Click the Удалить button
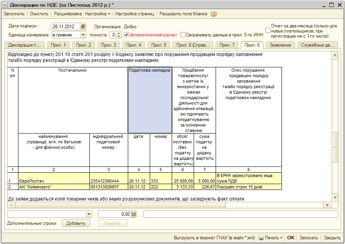345x244 pixels. [x=113, y=223]
